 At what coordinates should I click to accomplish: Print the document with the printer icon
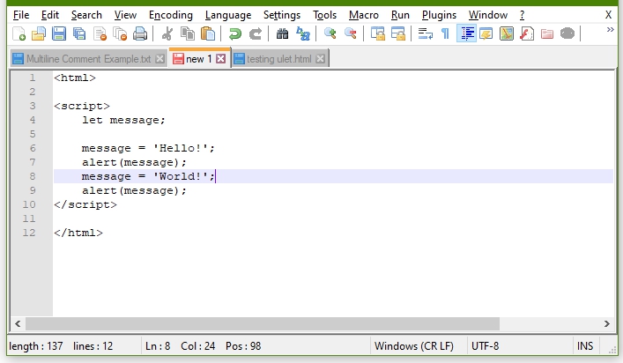[140, 33]
